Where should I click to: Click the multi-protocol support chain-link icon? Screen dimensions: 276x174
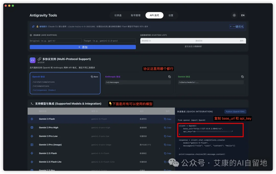[40, 59]
